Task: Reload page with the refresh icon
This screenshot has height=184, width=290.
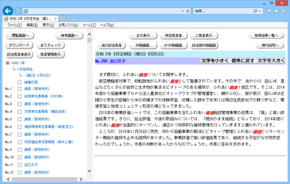Action: coord(188,11)
